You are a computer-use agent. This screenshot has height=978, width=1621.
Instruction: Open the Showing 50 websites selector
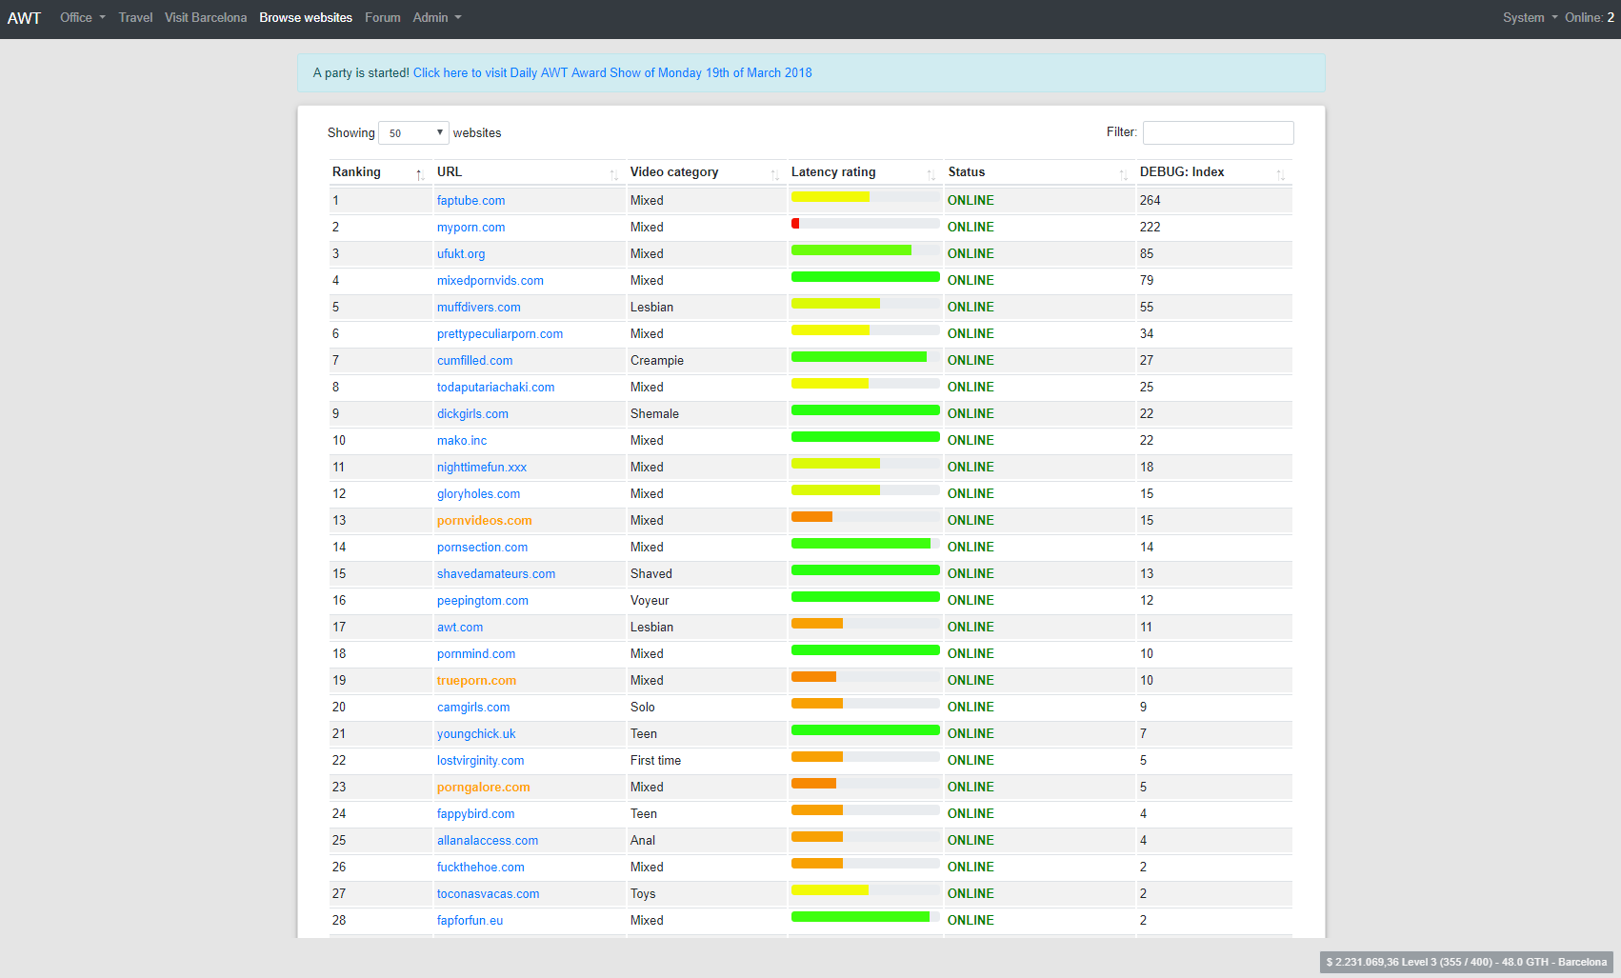pyautogui.click(x=413, y=133)
